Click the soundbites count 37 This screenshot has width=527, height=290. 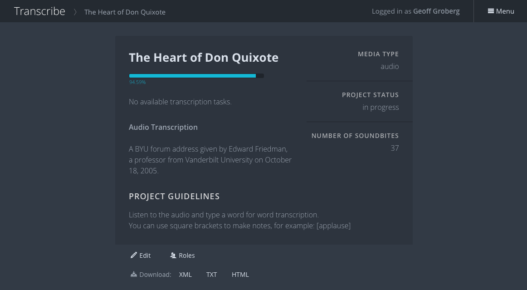coord(395,148)
